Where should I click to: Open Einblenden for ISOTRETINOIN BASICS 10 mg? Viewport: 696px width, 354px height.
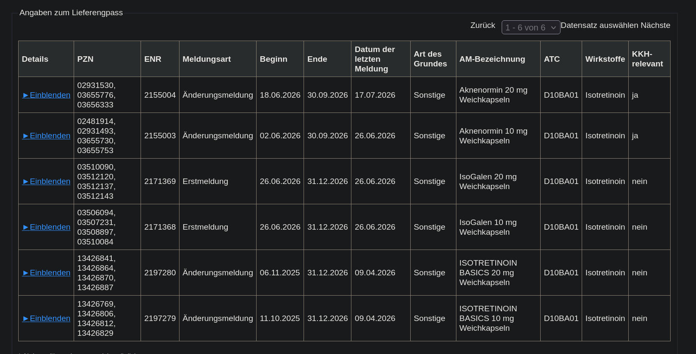[46, 318]
